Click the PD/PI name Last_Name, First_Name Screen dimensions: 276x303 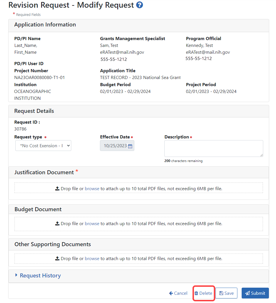[26, 49]
